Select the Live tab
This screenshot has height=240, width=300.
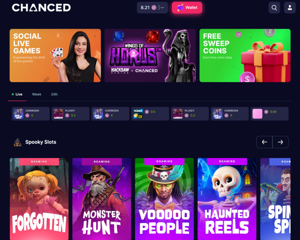coord(17,94)
